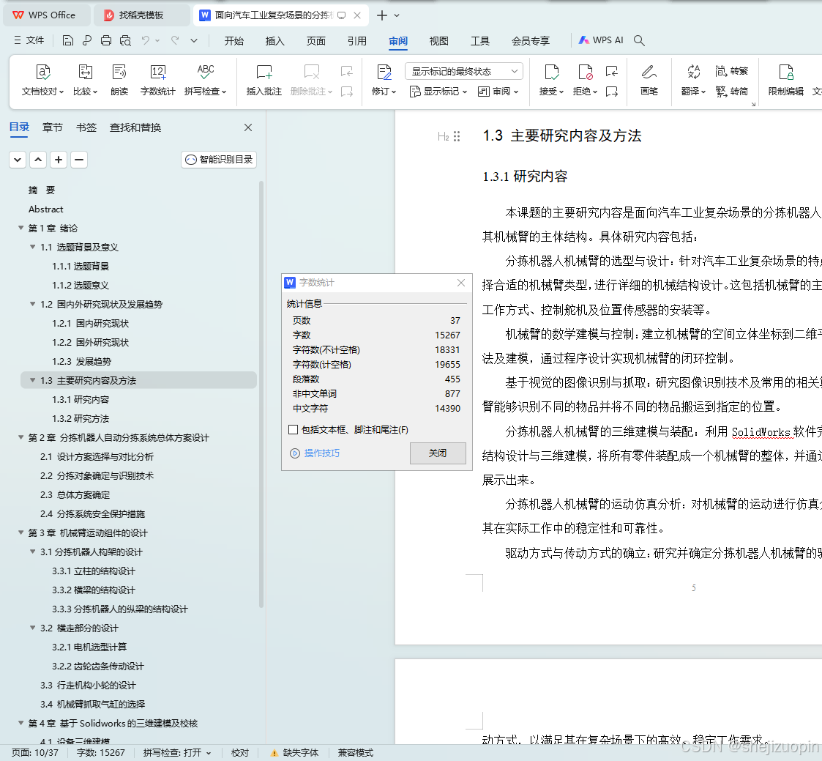This screenshot has width=822, height=761.
Task: Expand the 显示标记 dropdown
Action: pyautogui.click(x=438, y=92)
